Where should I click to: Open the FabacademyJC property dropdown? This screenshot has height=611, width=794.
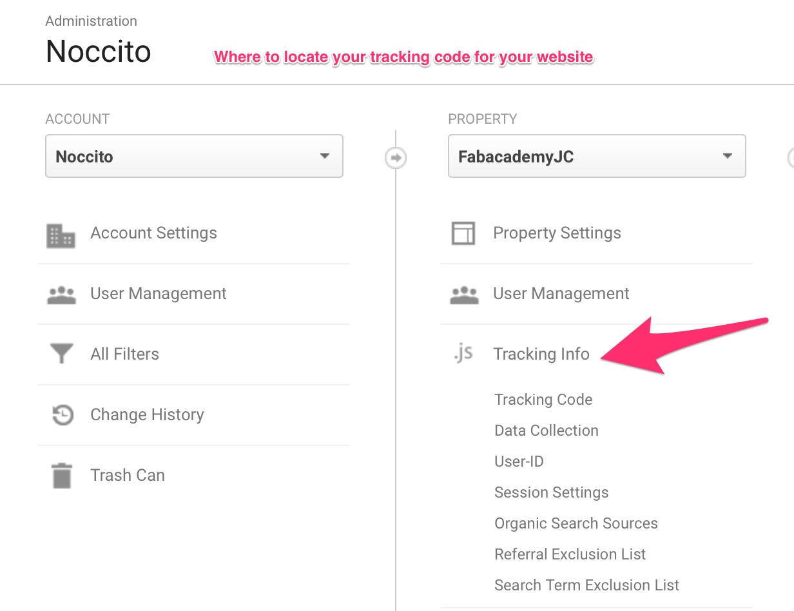point(596,156)
